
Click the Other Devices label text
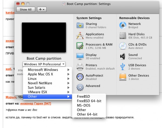pos(139,75)
